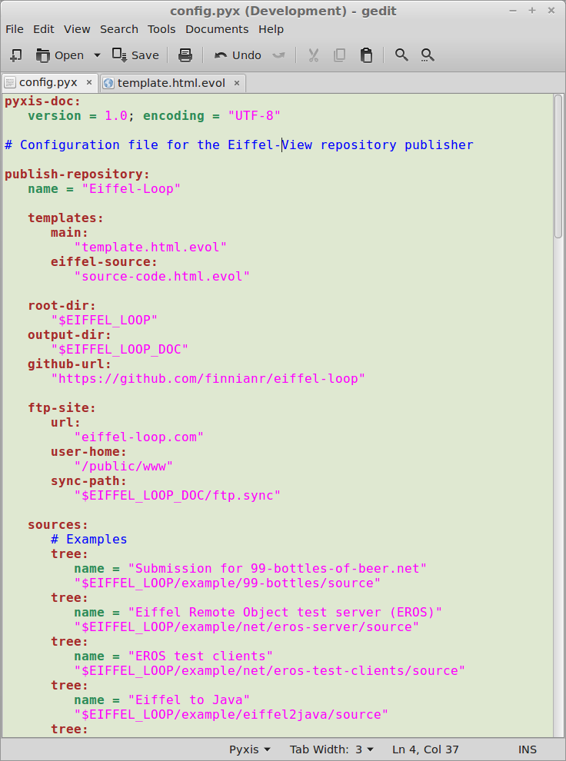Screen dimensions: 566x761
Task: Open Find and Replace tool
Action: [x=428, y=55]
